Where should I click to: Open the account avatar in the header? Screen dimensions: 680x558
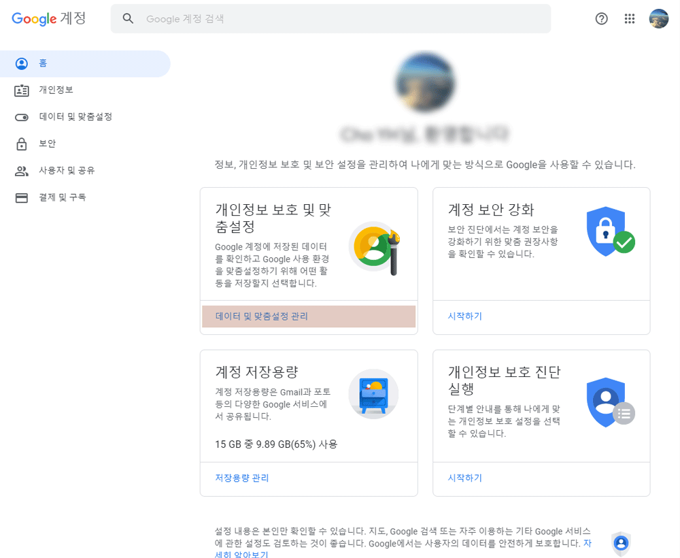pos(658,18)
